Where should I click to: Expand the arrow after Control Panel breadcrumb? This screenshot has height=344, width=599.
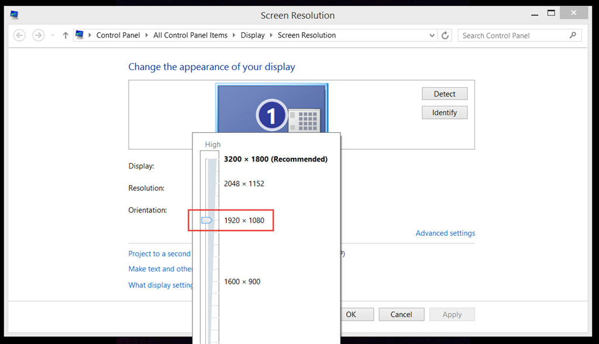coord(147,35)
